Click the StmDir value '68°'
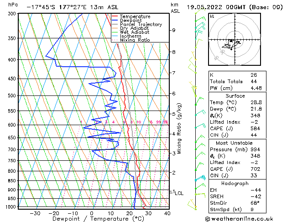287x222 pixels. [255, 203]
